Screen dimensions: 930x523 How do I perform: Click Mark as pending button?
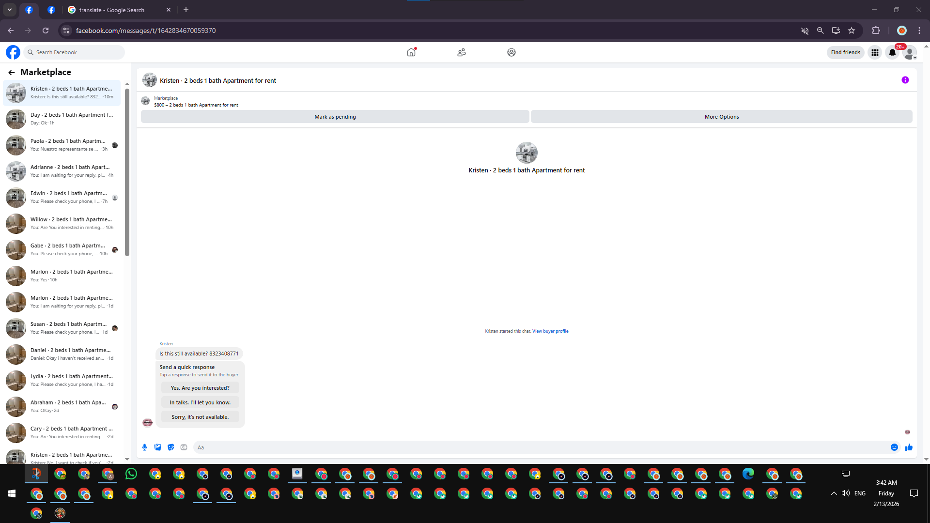click(x=335, y=117)
